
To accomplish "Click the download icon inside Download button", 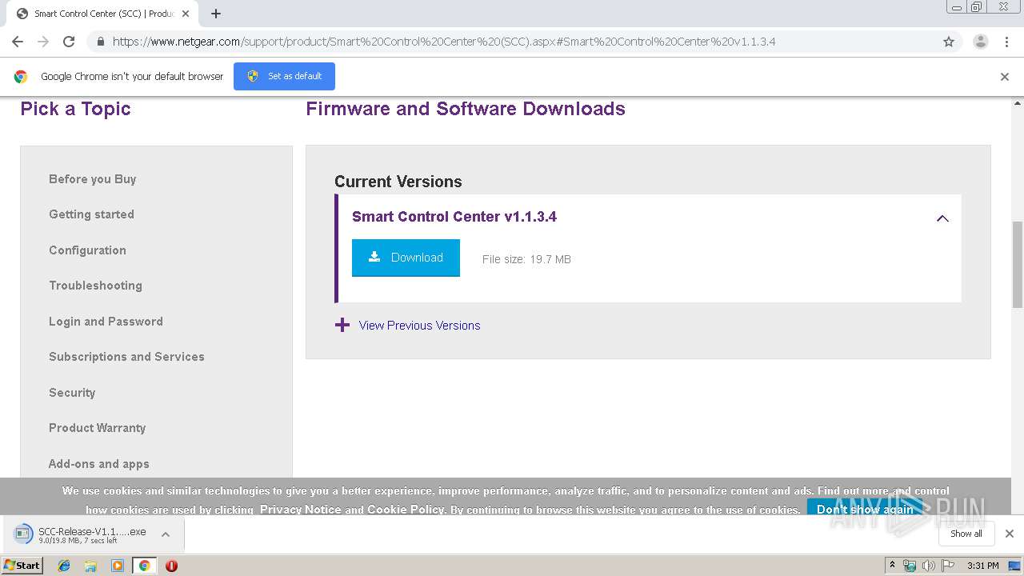I will click(x=374, y=257).
